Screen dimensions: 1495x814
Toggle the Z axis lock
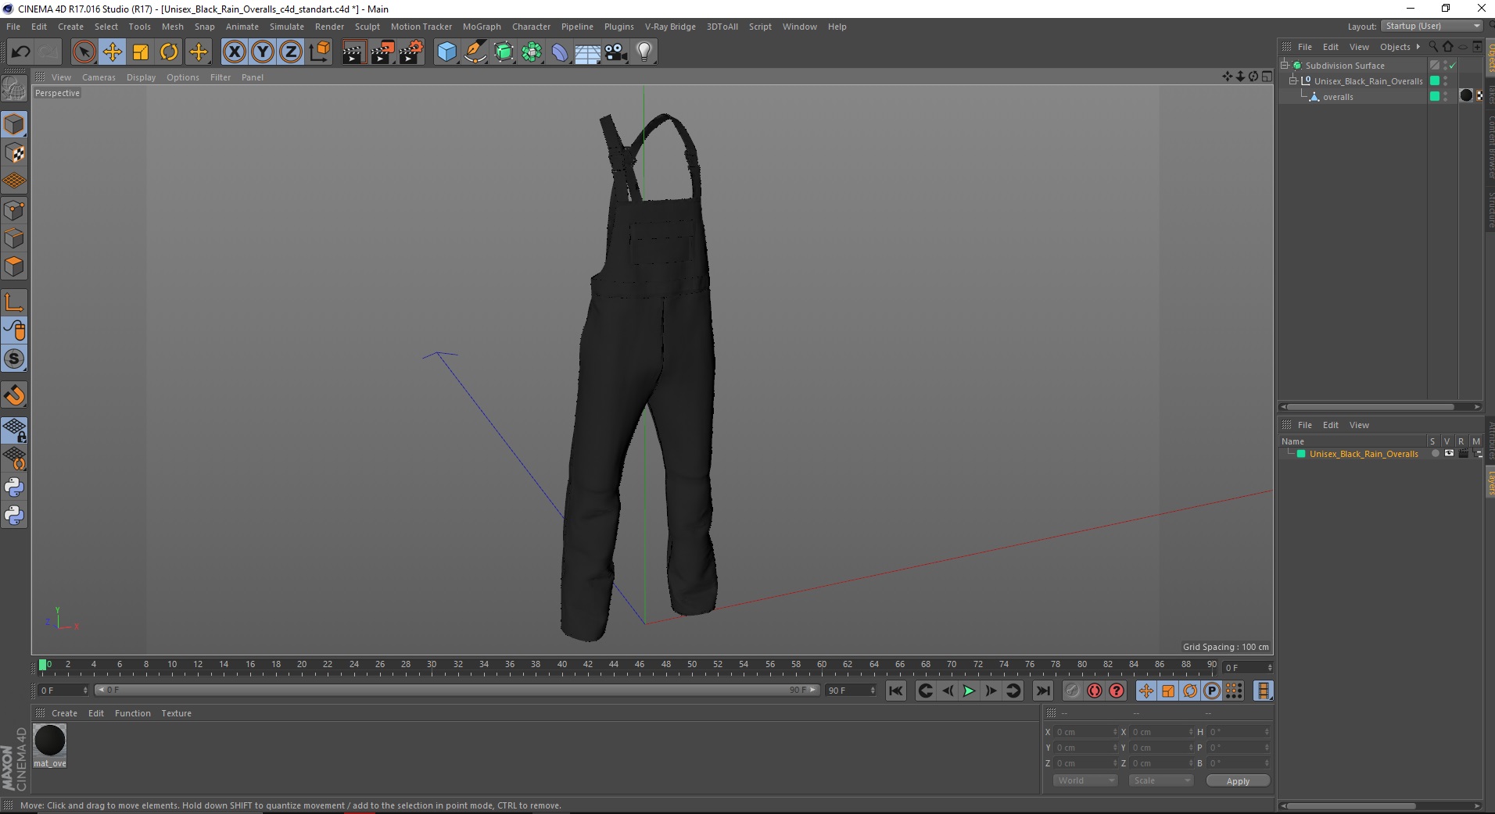[x=291, y=52]
